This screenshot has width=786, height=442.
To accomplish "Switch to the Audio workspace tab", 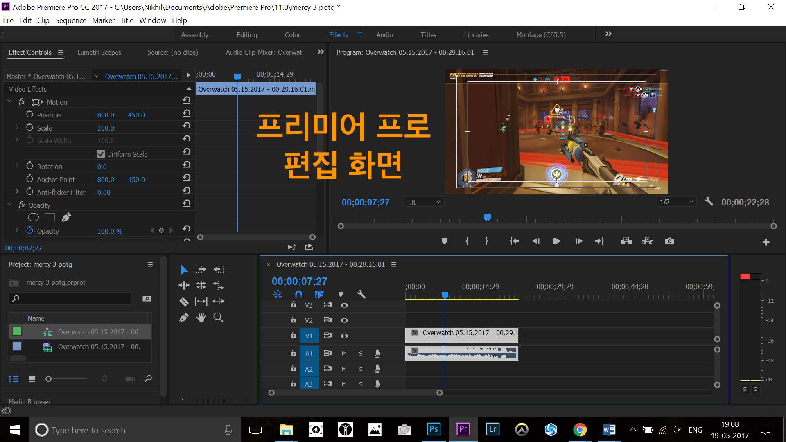I will (x=385, y=34).
